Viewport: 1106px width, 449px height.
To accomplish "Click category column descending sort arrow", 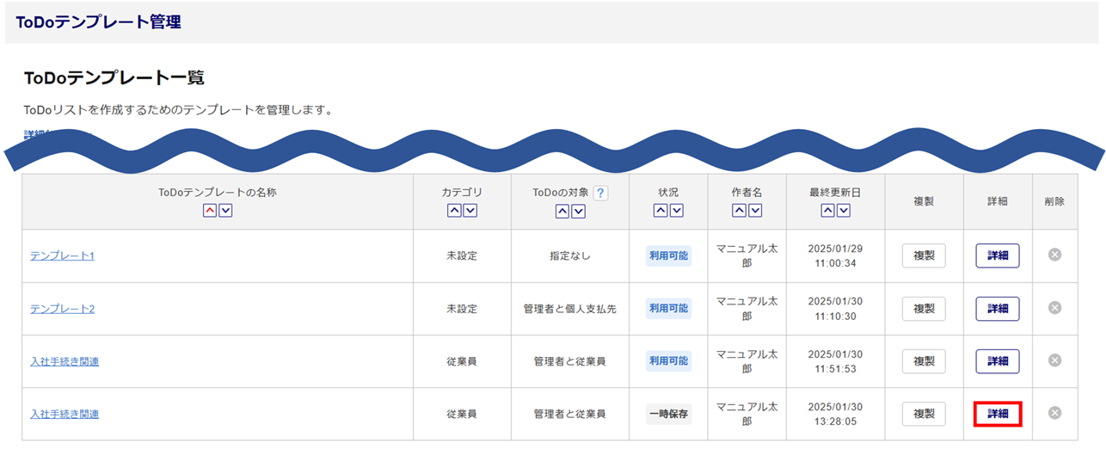I will (470, 211).
